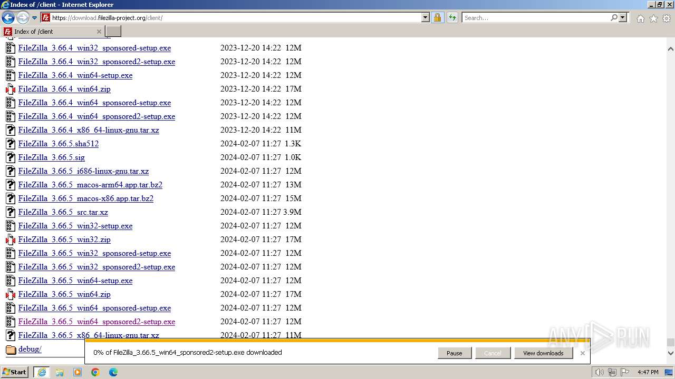The height and width of the screenshot is (379, 675).
Task: Open FileZilla_3.66.4_x86_64-linux-gnu.tar.xz link
Action: 89,130
